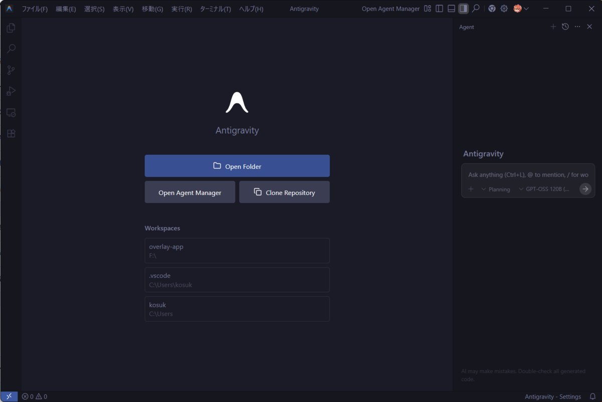
Task: Start a new Agent conversation with the plus icon
Action: [x=553, y=27]
